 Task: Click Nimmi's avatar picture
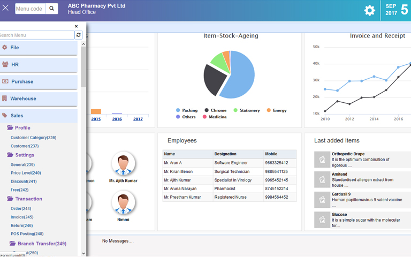coord(123,203)
